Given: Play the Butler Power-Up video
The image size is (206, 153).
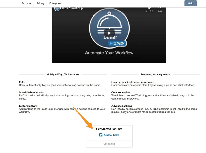Looking at the screenshot, I should coord(109,33).
